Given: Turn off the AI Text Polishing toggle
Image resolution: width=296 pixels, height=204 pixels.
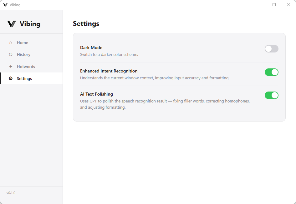Looking at the screenshot, I should (271, 95).
